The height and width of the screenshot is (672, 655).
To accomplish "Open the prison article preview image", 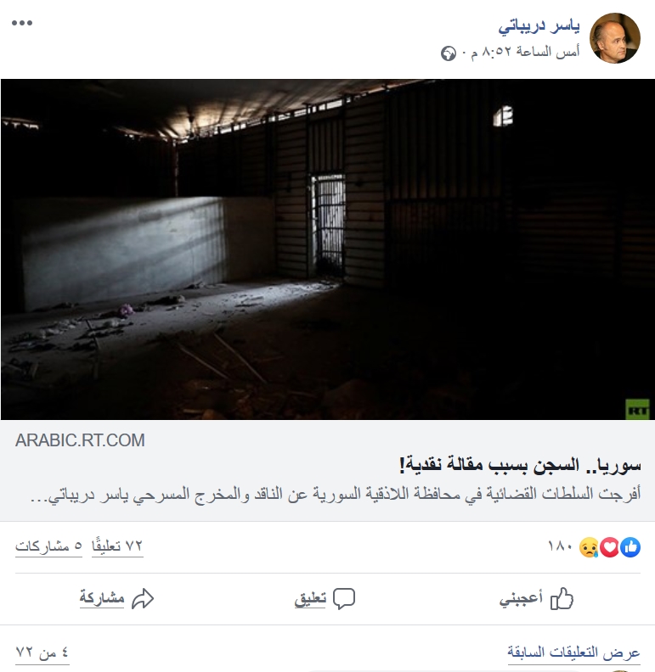I will tap(328, 249).
